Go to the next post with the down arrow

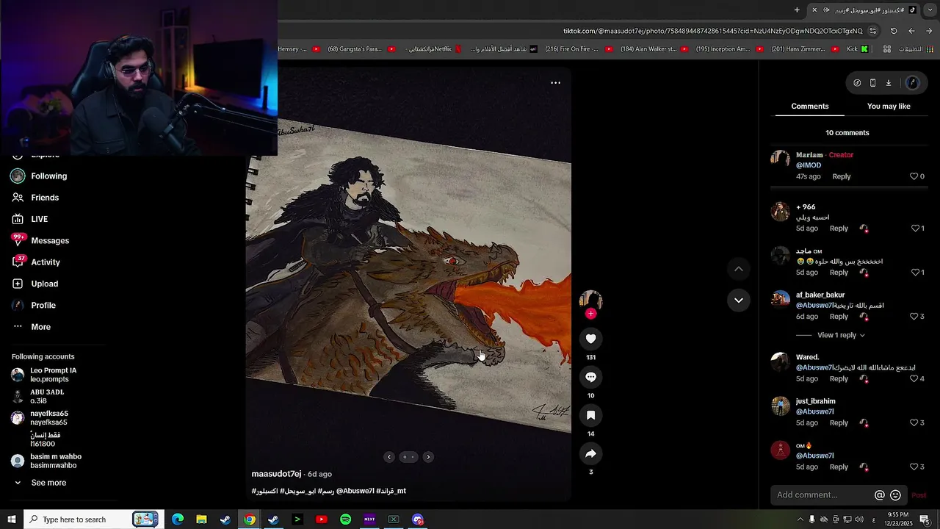(x=739, y=300)
